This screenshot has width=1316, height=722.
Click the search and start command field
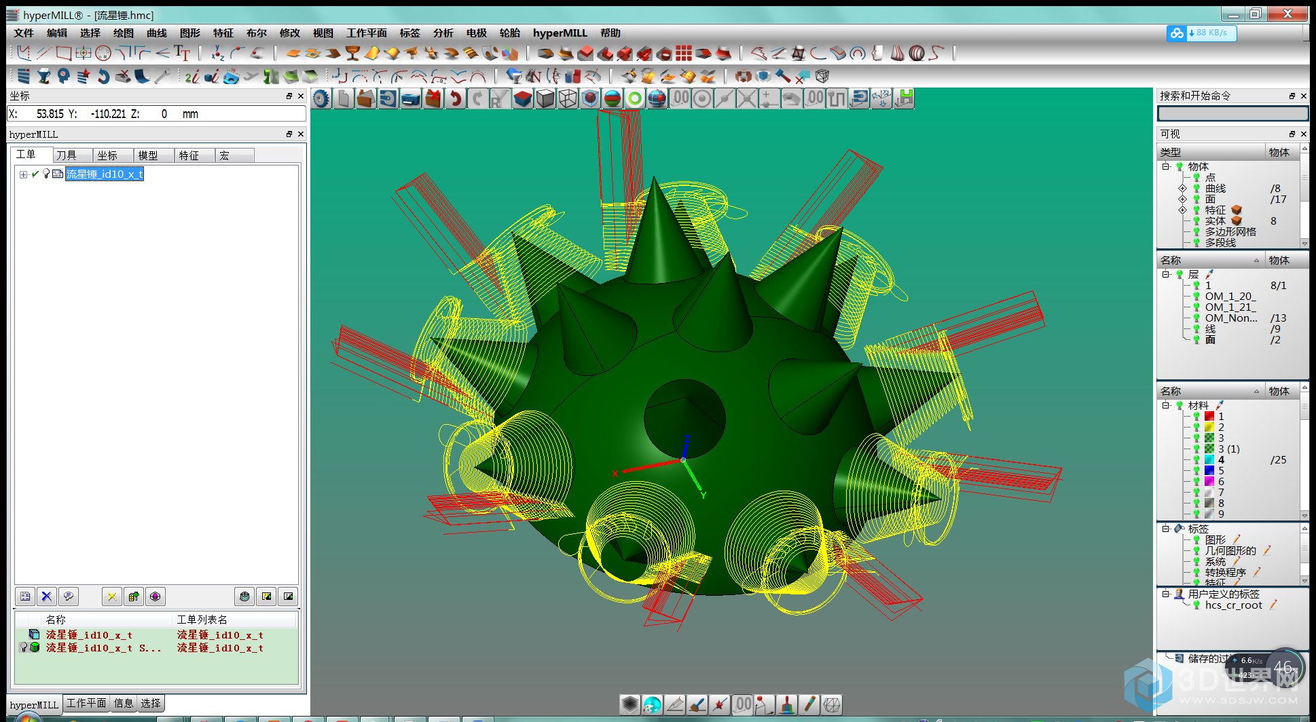[x=1232, y=114]
